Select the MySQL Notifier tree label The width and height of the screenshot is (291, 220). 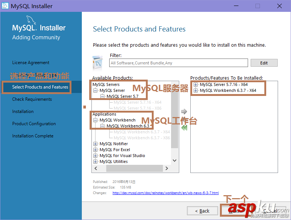tap(114, 144)
